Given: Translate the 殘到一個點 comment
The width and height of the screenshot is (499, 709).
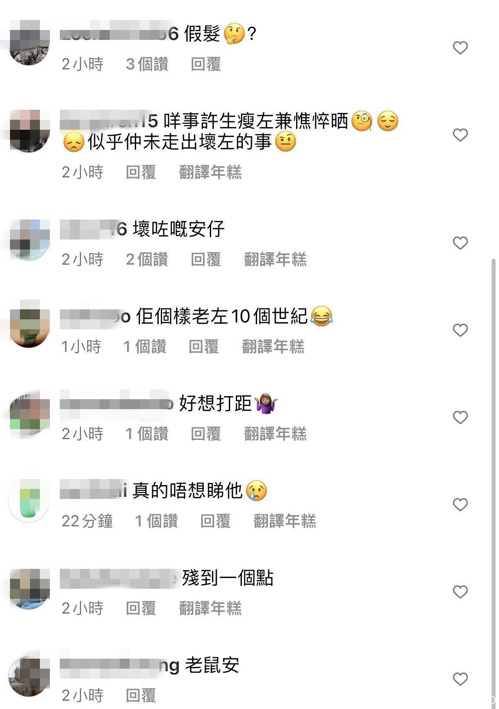Looking at the screenshot, I should click(x=210, y=608).
